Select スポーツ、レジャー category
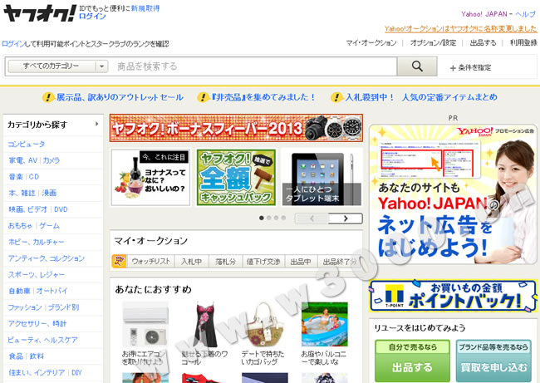Image resolution: width=540 pixels, height=383 pixels. coord(37,274)
